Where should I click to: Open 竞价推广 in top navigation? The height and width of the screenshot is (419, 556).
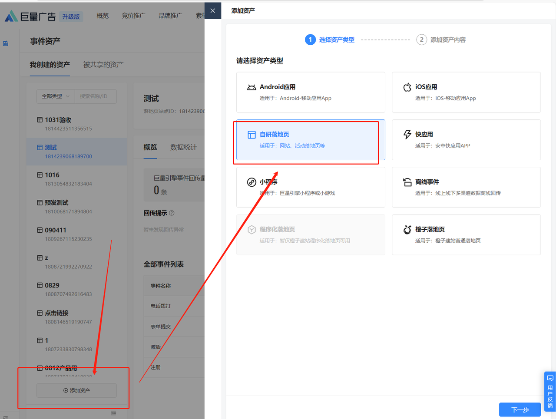133,16
